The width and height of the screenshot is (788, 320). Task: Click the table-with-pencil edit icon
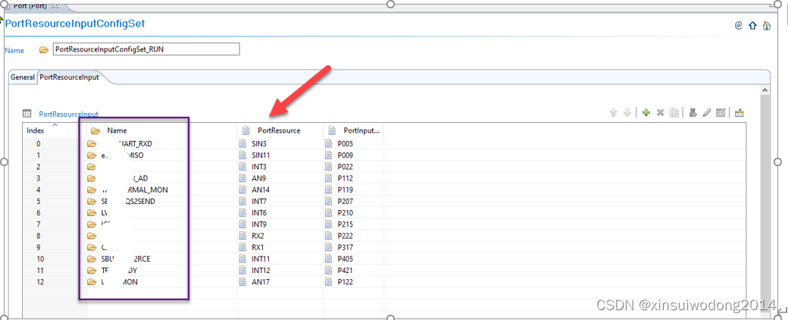point(720,113)
